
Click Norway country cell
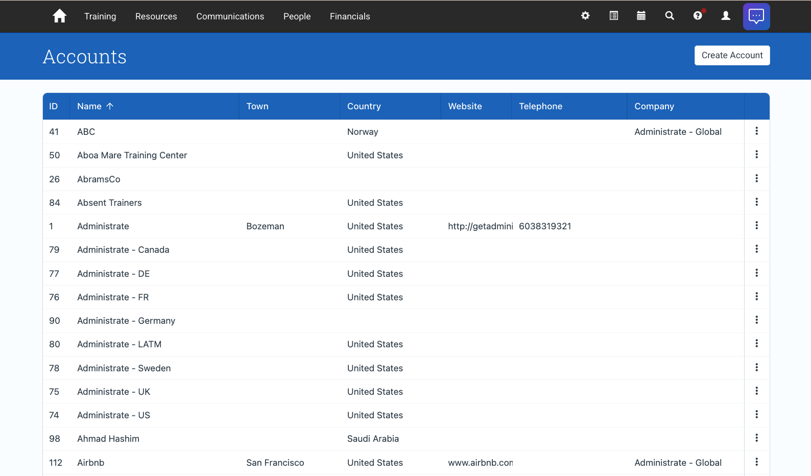[x=363, y=132]
